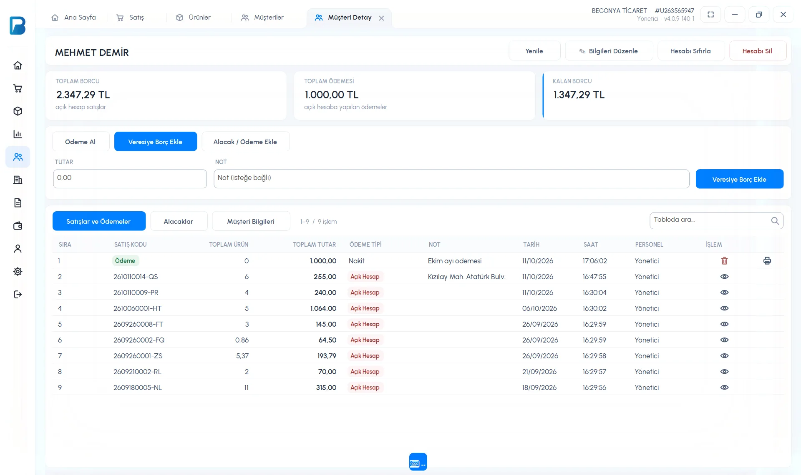Image resolution: width=801 pixels, height=475 pixels.
Task: Switch to the Ürünler tab
Action: (194, 17)
